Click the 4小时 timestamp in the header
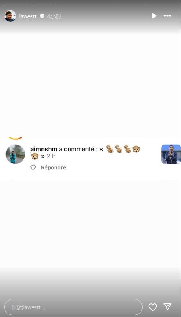Screen dimensions: 181x317 [x=54, y=16]
